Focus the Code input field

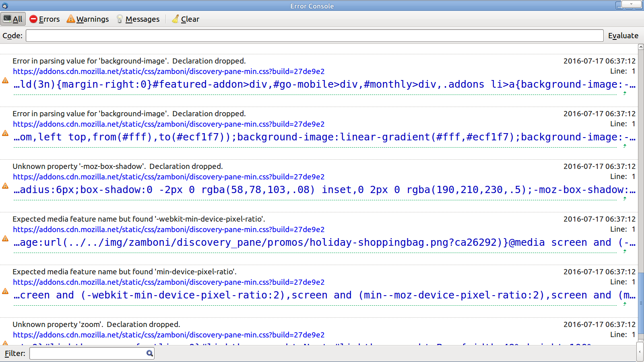[x=315, y=35]
